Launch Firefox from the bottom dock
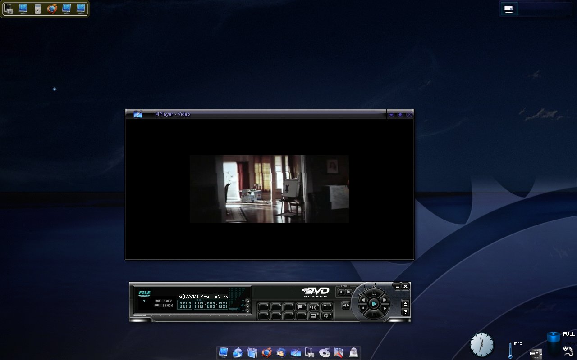Viewport: 577px width, 360px height. (x=267, y=352)
